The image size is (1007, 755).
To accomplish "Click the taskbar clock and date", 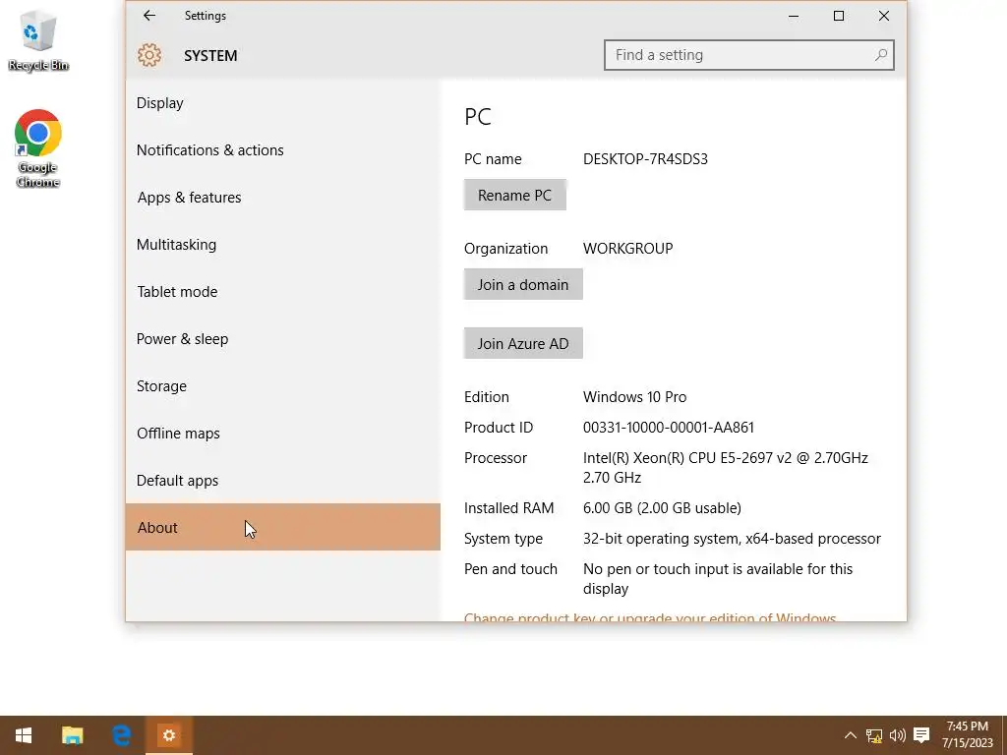I will click(968, 734).
